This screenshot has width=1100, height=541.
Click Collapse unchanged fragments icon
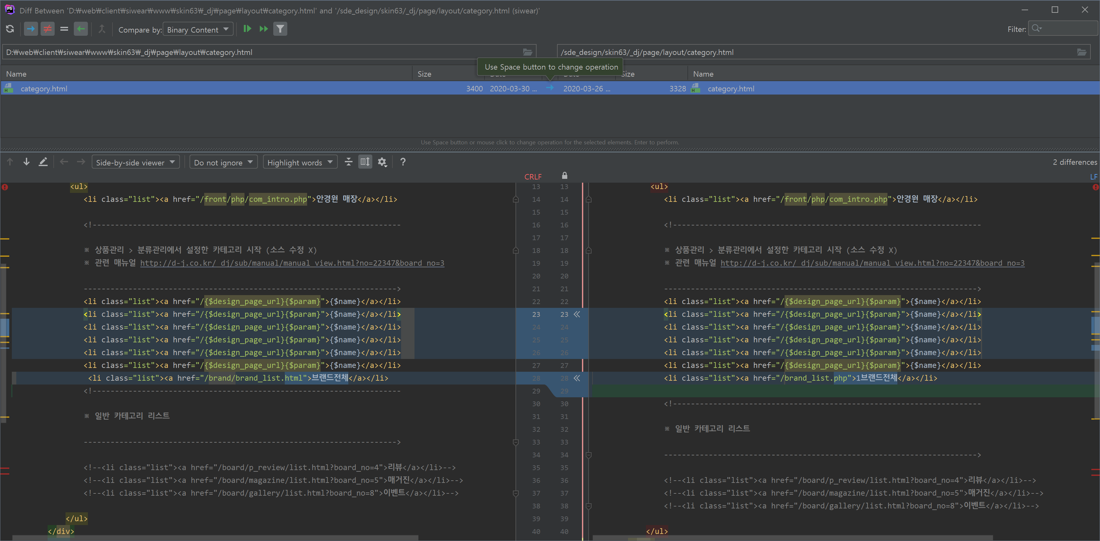pos(348,162)
